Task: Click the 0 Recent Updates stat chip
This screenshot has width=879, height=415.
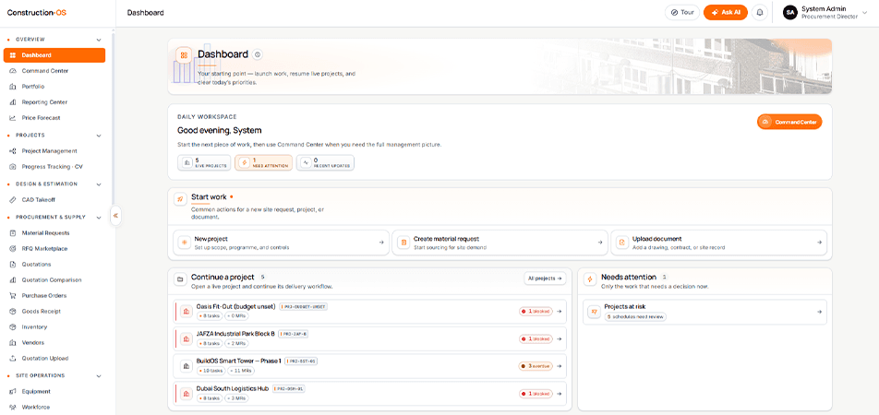Action: (325, 163)
